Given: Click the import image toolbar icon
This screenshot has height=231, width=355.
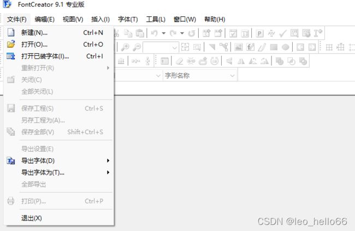Looking at the screenshot, I should click(238, 47).
